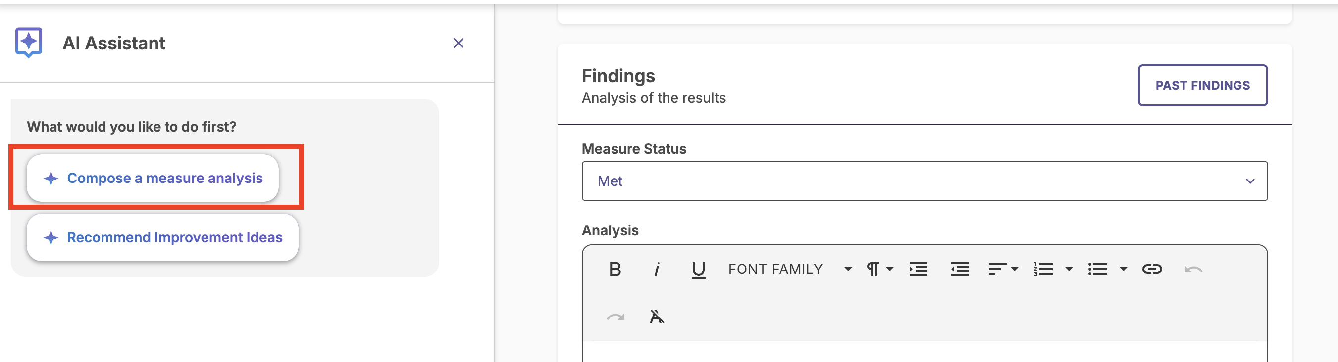Toggle underline formatting in Analysis editor
Image resolution: width=1338 pixels, height=362 pixels.
click(x=699, y=270)
